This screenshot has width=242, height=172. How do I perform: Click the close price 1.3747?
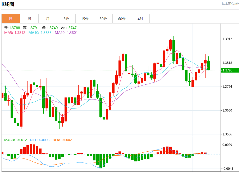pyautogui.click(x=71, y=28)
